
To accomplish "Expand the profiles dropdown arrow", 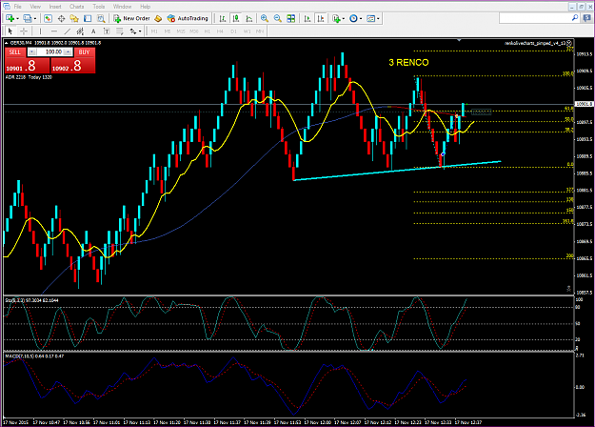I will click(x=35, y=19).
